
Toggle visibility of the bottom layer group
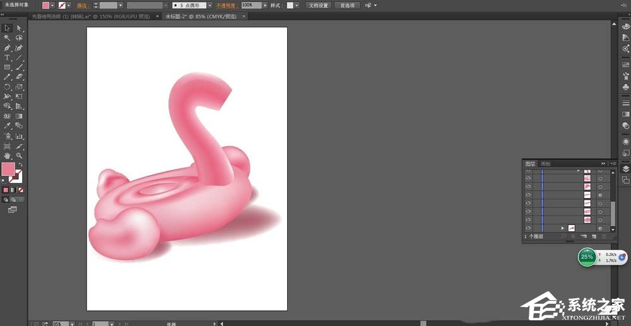click(528, 228)
